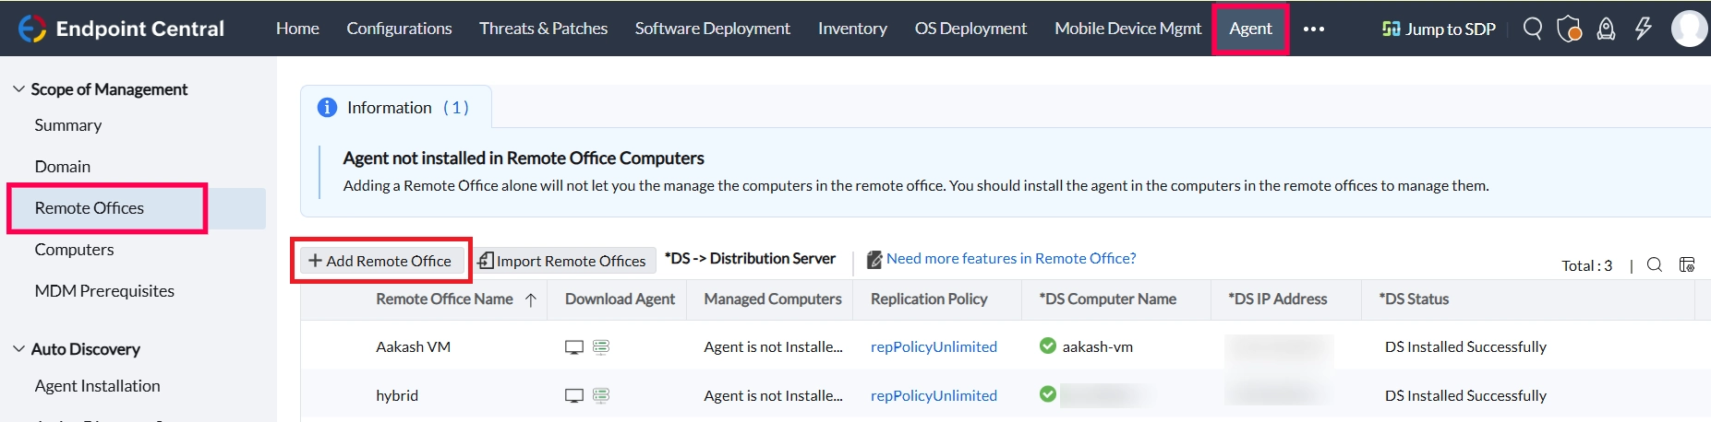Click the Import Remote Offices icon
Image resolution: width=1711 pixels, height=422 pixels.
[x=486, y=261]
